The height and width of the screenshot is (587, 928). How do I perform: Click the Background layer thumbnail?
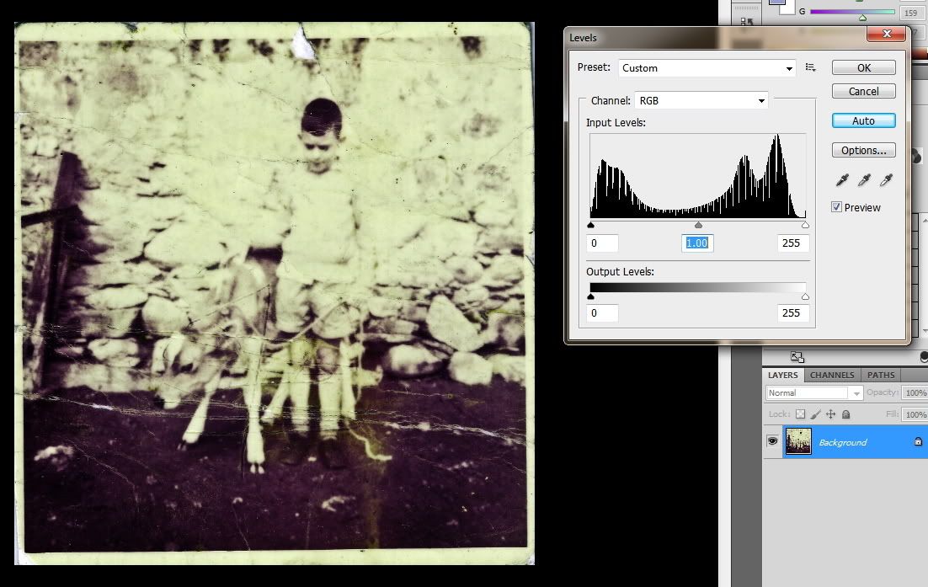(798, 441)
